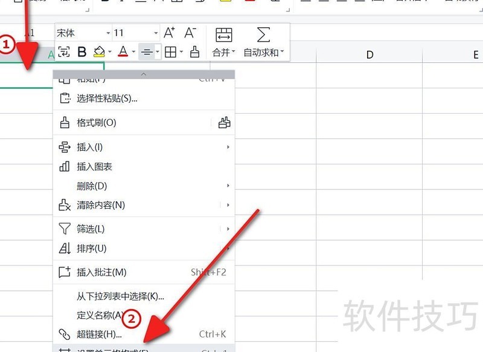Click the icon left of Bold in the mini toolbar
The width and height of the screenshot is (483, 352).
click(x=64, y=52)
